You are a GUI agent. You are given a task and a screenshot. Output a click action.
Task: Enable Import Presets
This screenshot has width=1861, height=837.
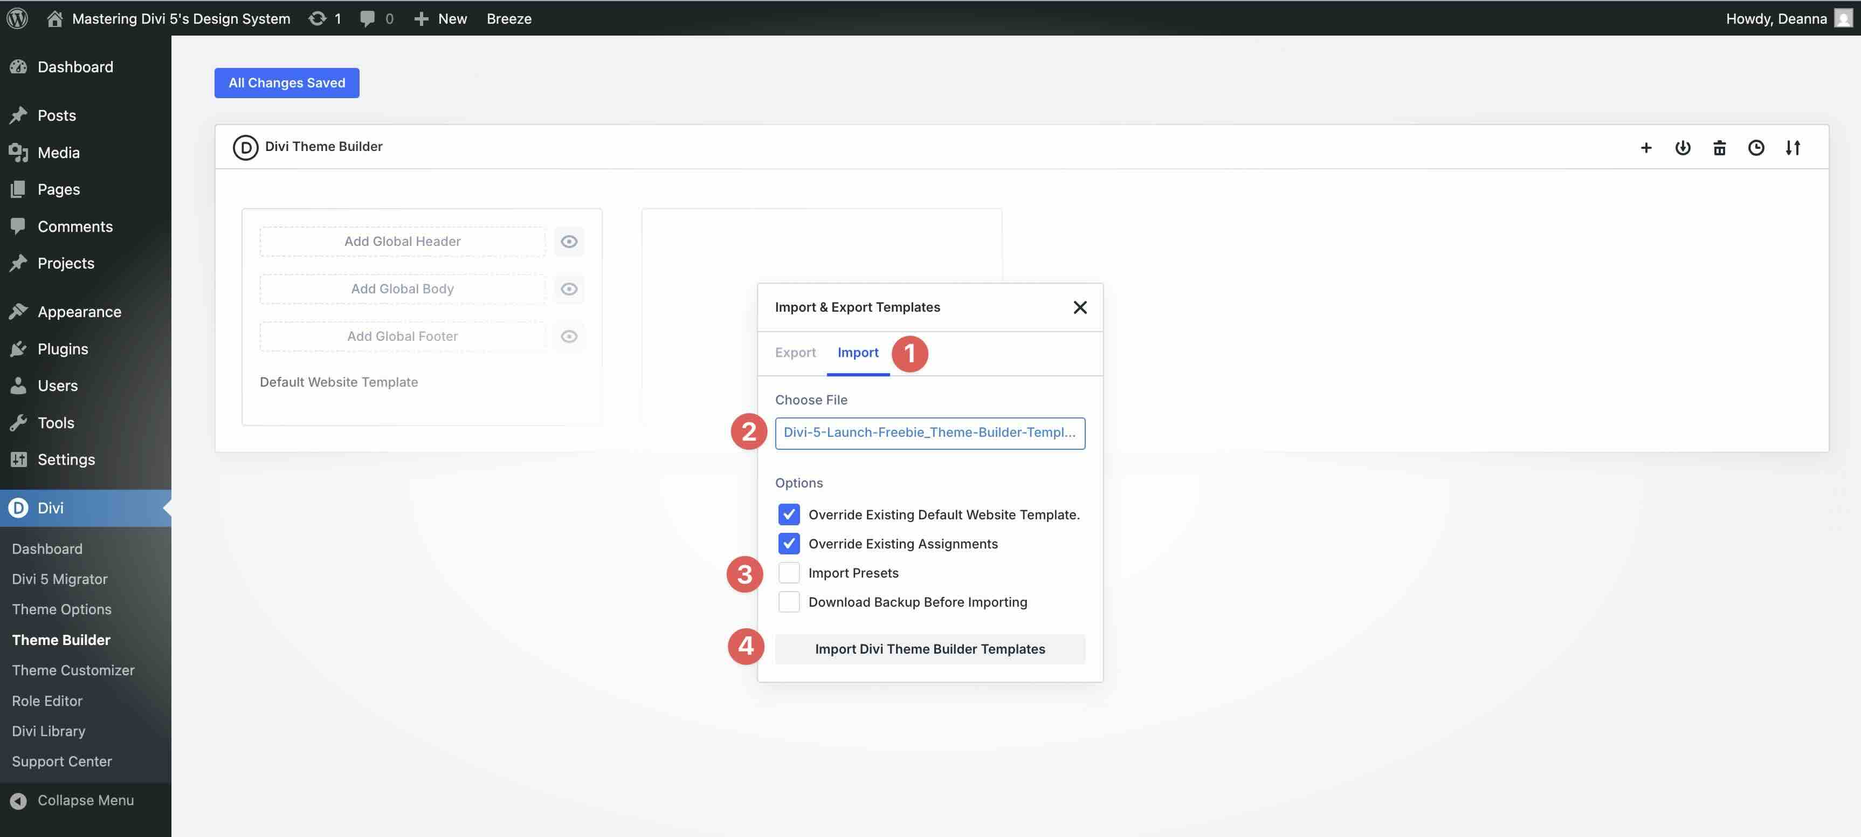click(788, 572)
